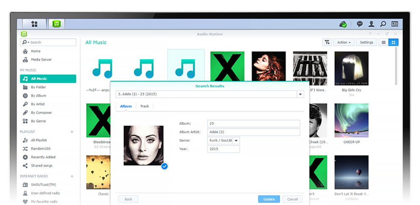This screenshot has width=420, height=205.
Task: Click the Year field
Action: tap(224, 149)
